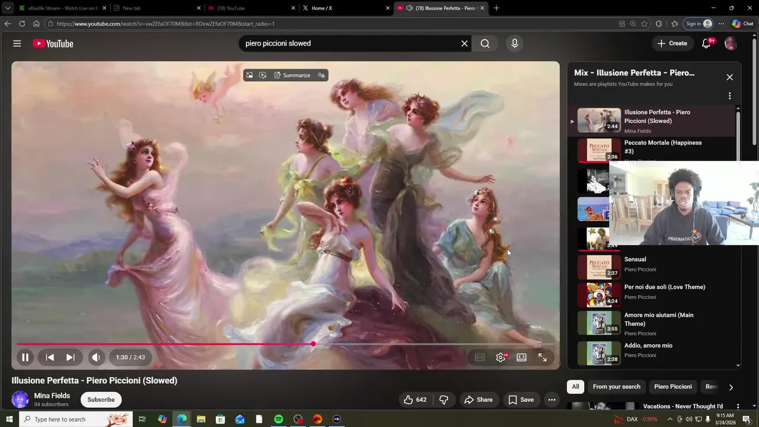
Task: Like the video with thumbs up
Action: [415, 400]
